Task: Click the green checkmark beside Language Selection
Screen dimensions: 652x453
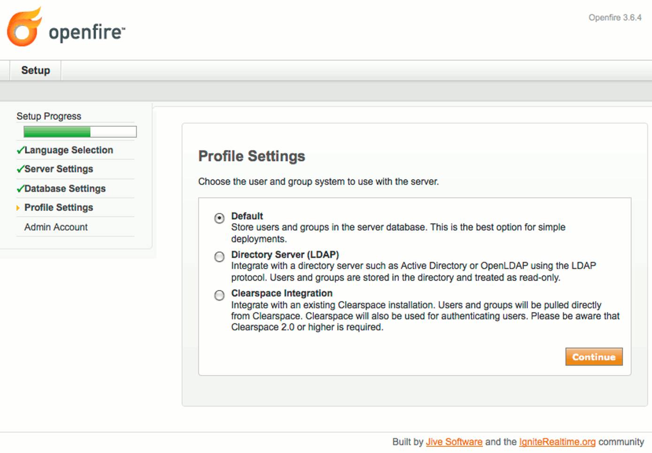Action: (20, 150)
